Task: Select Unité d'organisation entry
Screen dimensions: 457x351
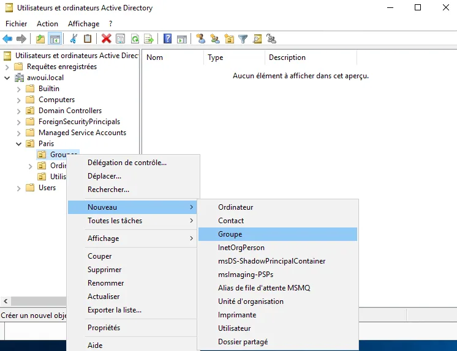Action: [278, 301]
